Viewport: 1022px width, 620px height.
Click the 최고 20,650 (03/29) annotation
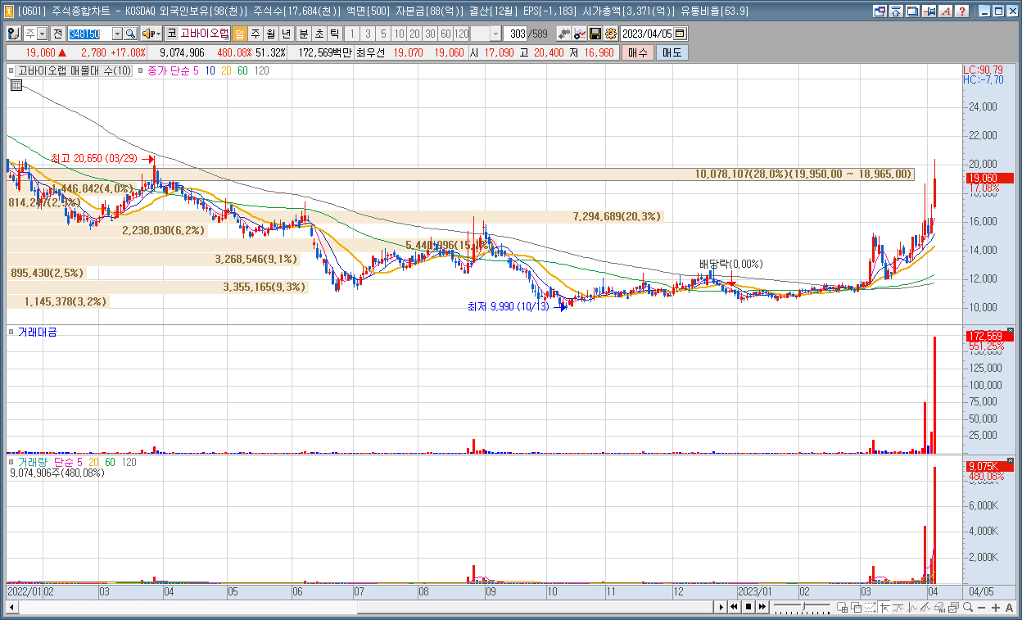[94, 159]
